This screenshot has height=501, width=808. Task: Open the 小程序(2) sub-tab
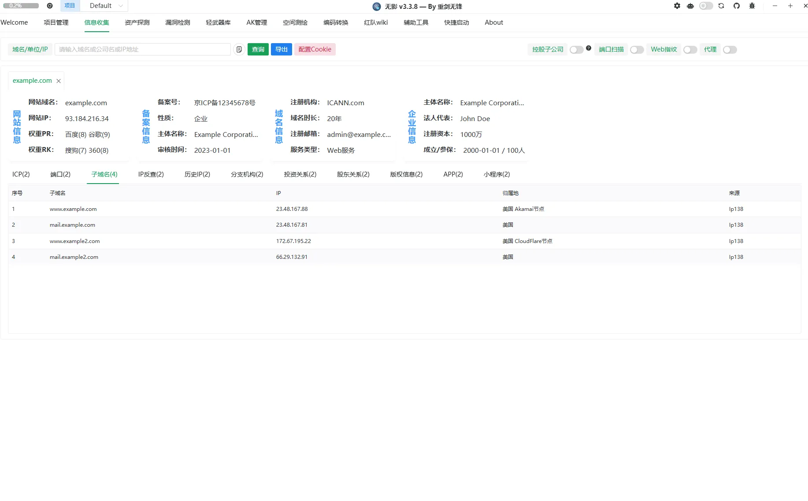pyautogui.click(x=497, y=174)
